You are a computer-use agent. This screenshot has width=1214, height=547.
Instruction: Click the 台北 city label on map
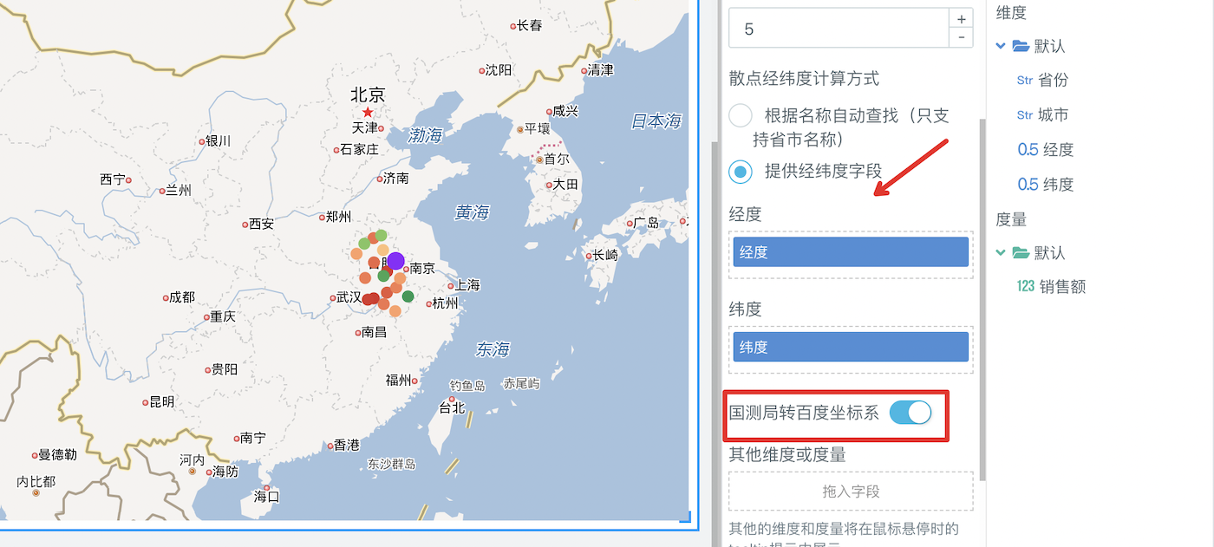452,407
